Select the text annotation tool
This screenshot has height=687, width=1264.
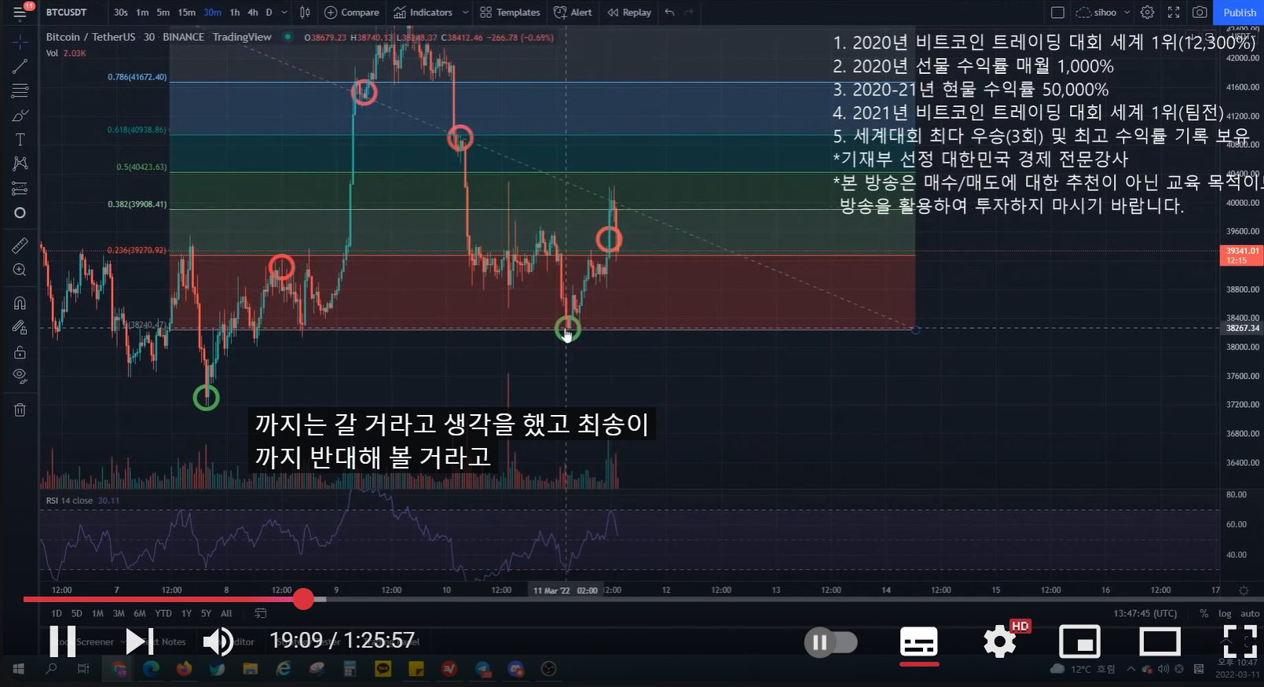pos(20,140)
